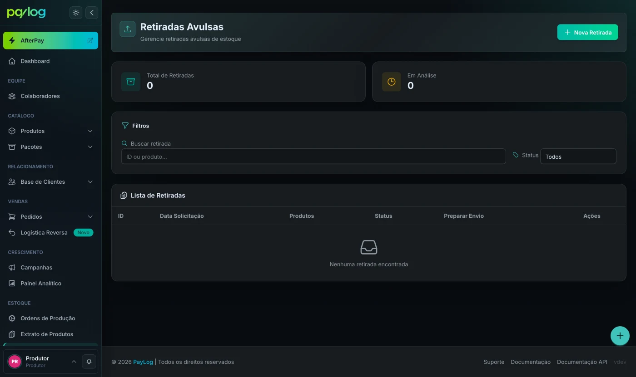Open AfterPay external link icon
The image size is (636, 377).
(x=90, y=40)
